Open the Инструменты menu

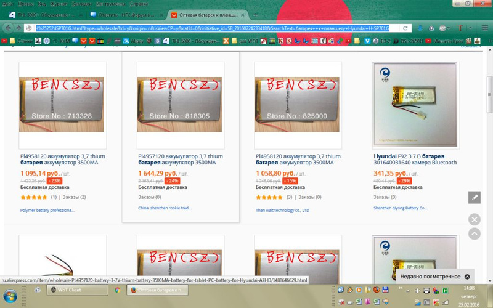(x=111, y=4)
